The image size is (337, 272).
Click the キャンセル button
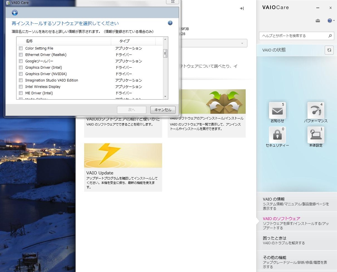tap(163, 110)
